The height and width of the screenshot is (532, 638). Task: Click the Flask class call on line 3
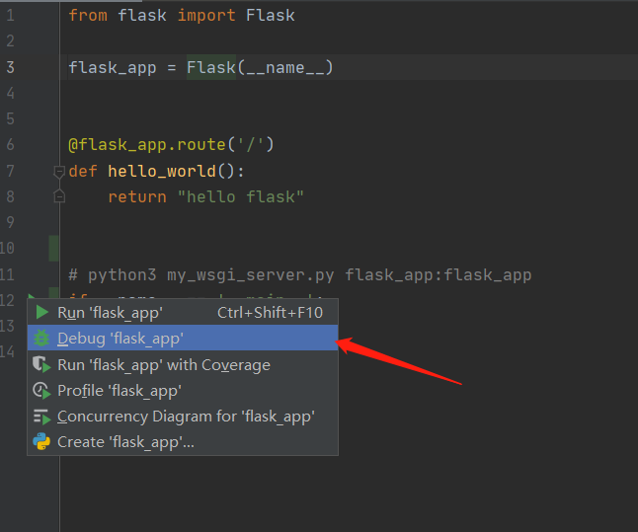click(x=210, y=67)
